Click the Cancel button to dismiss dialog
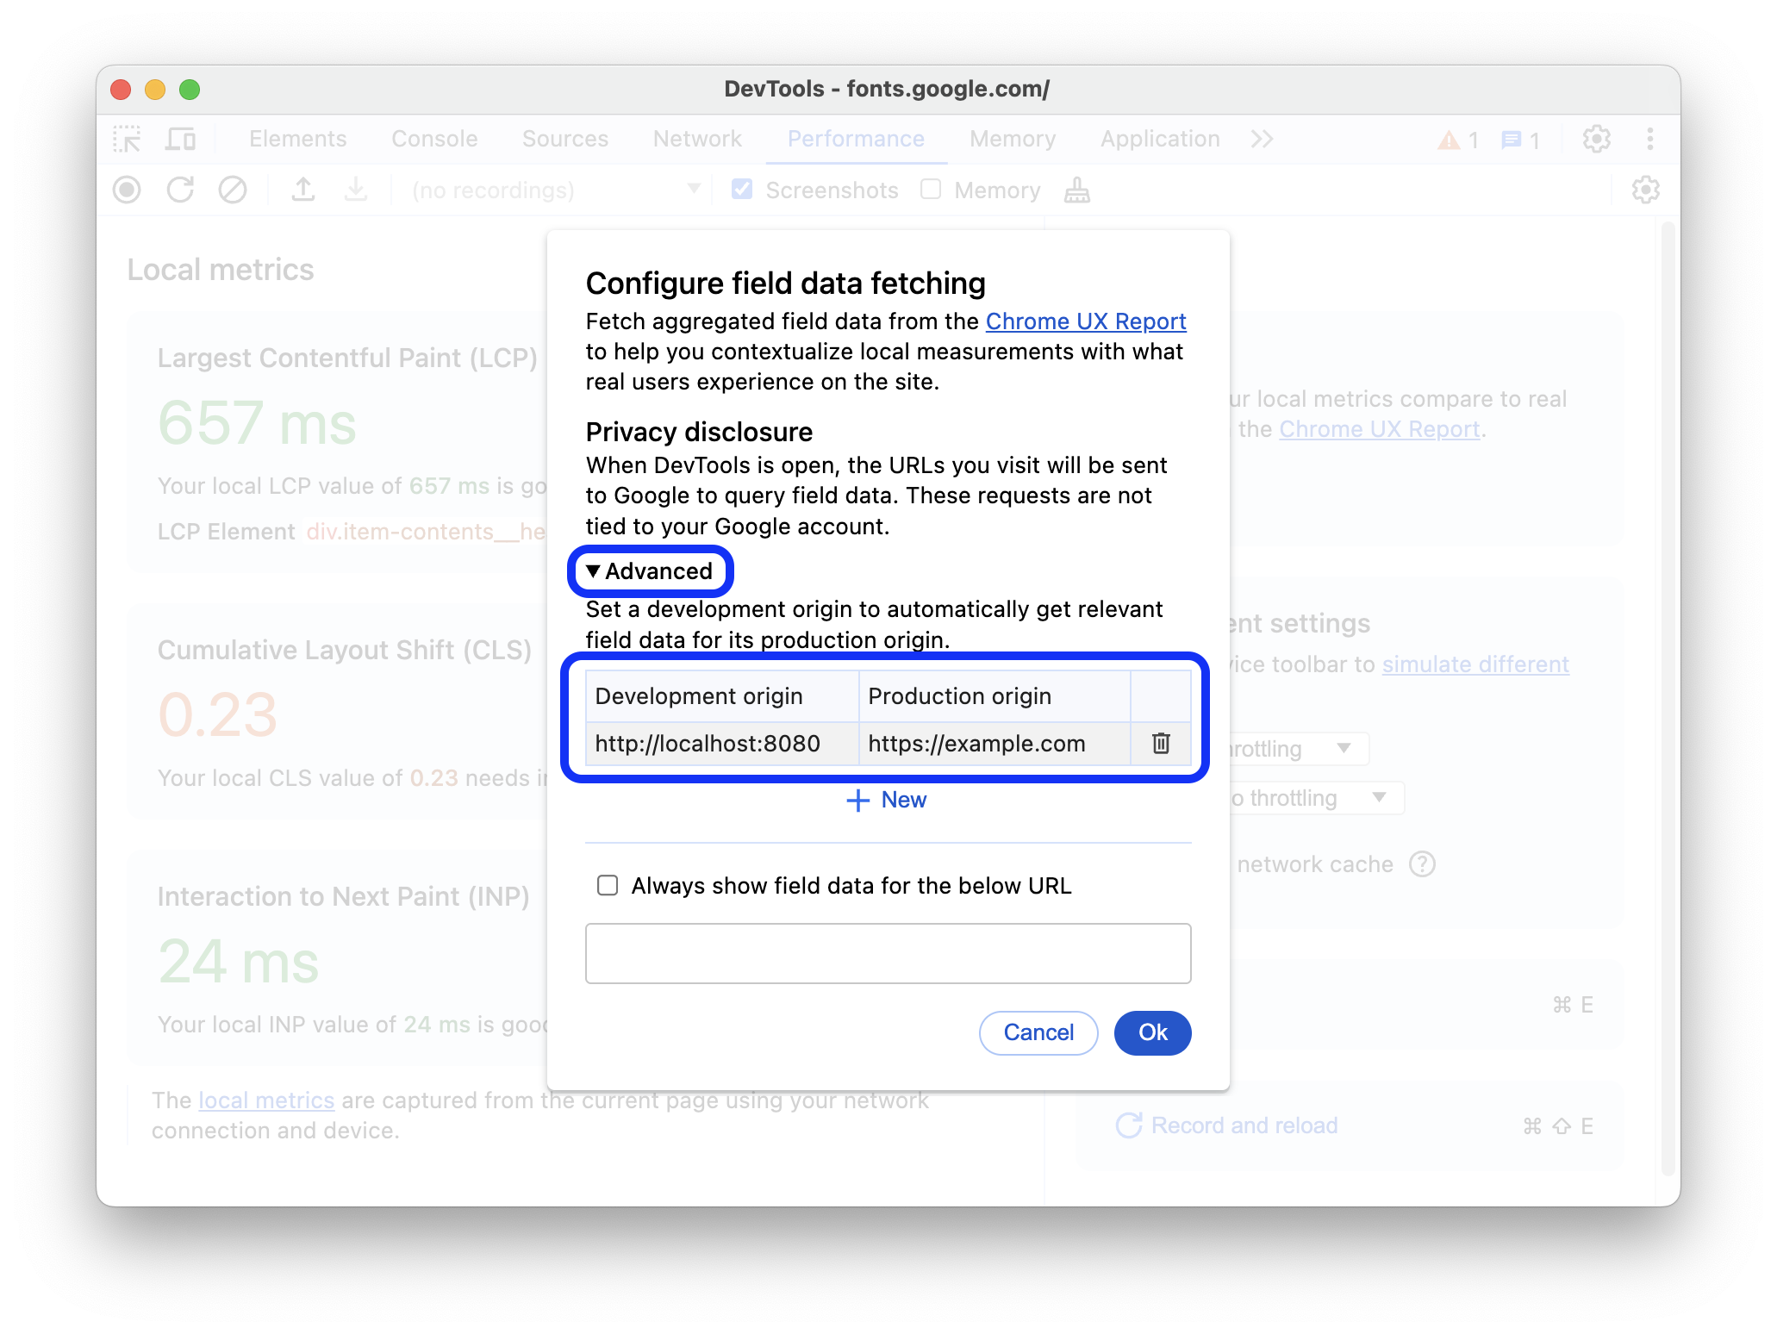Viewport: 1777px width, 1334px height. (1037, 1032)
